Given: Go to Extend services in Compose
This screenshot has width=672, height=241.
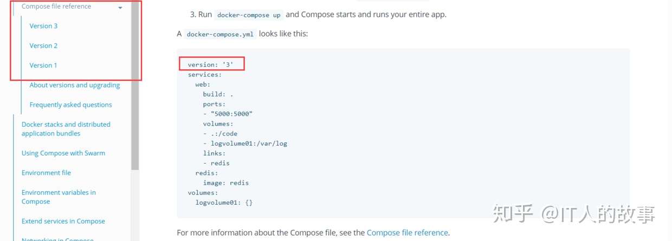Looking at the screenshot, I should click(x=63, y=221).
